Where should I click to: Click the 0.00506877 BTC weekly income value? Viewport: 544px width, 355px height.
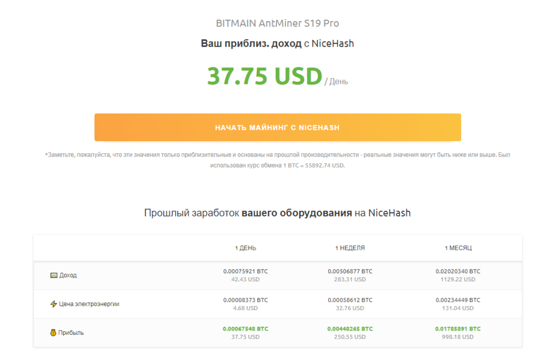350,271
